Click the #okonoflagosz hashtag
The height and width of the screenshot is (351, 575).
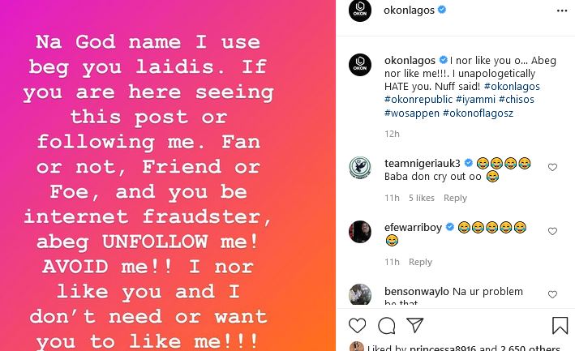click(478, 113)
